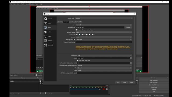The image size is (172, 97).
Task: Switch to the Recording tab
Action: (66, 22)
